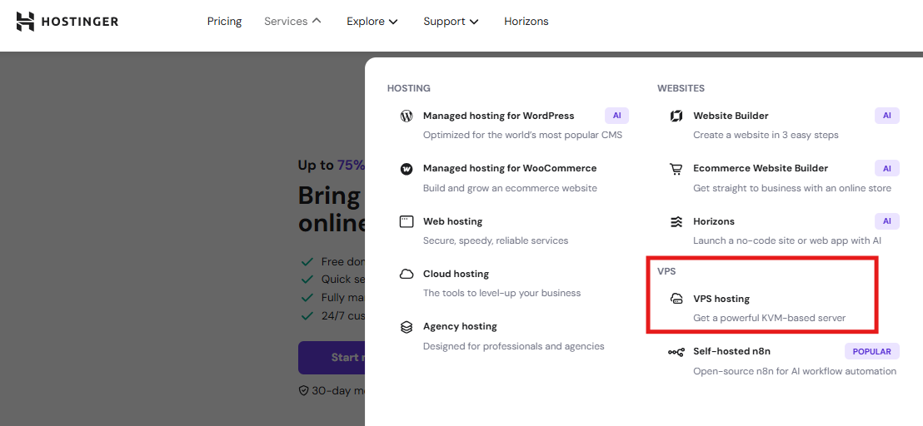The width and height of the screenshot is (923, 426).
Task: Click the Self-hosted n8n nodes icon
Action: (x=676, y=352)
